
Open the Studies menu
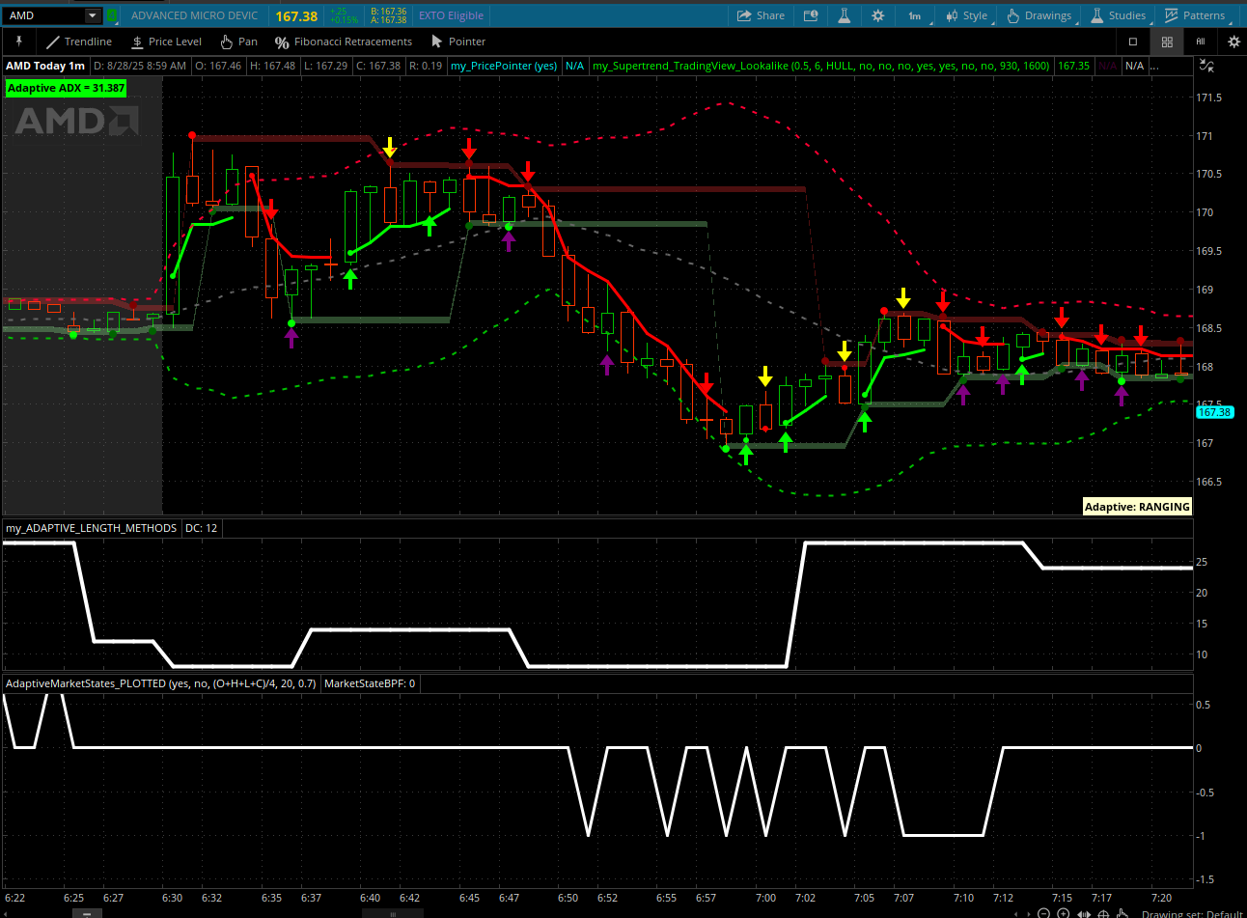pos(1119,15)
